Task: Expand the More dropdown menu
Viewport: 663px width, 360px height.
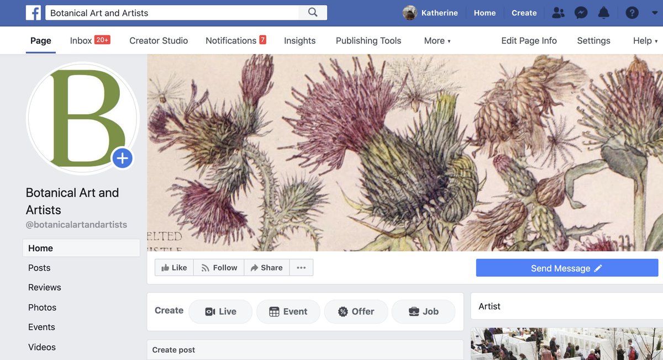Action: tap(437, 40)
